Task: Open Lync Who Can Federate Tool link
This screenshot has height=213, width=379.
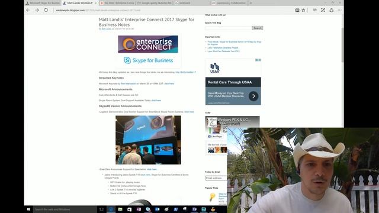Action: point(223,51)
